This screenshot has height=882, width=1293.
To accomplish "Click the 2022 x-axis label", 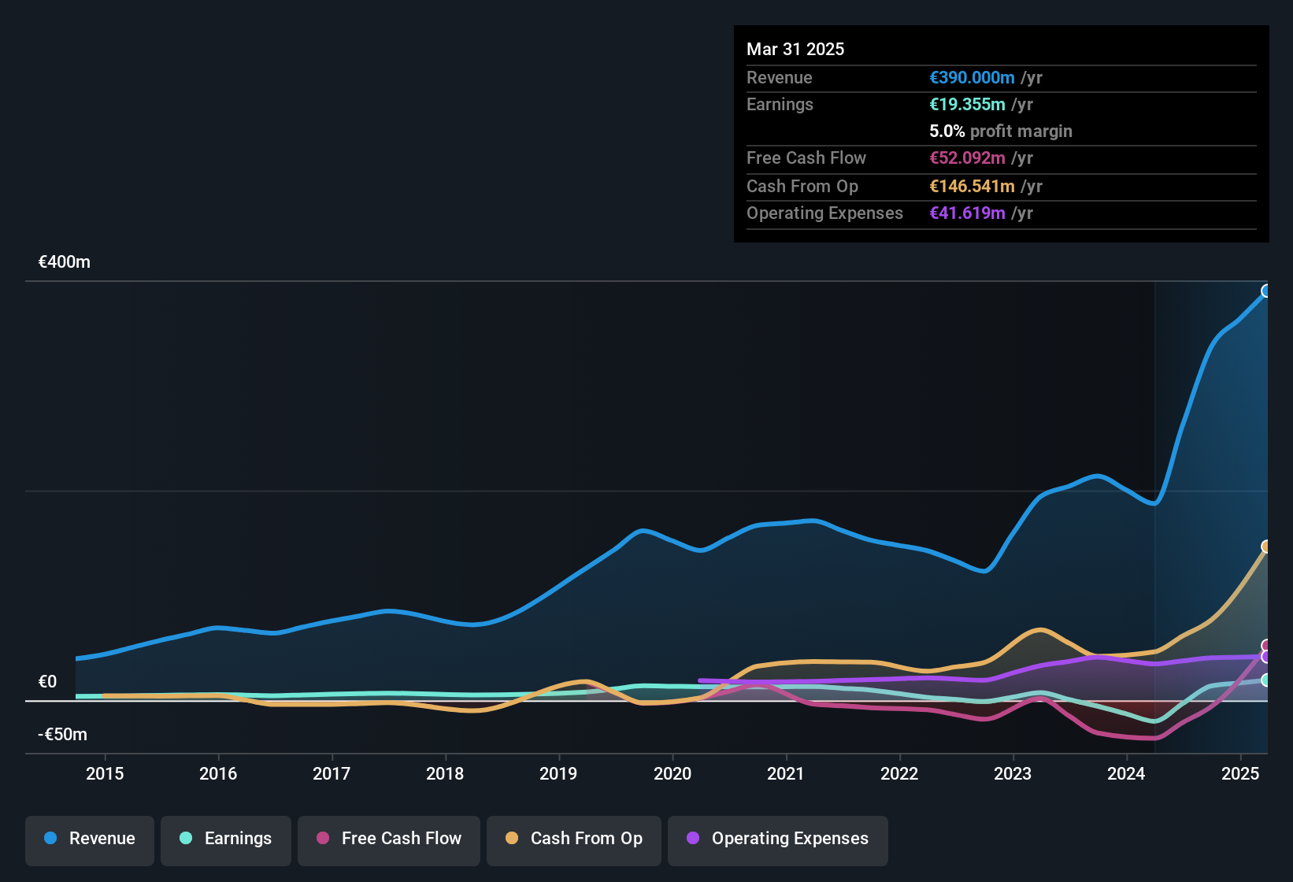I will (899, 773).
